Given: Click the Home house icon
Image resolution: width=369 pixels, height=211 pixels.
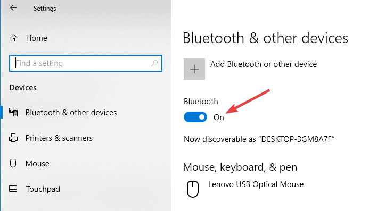Looking at the screenshot, I should pos(14,38).
